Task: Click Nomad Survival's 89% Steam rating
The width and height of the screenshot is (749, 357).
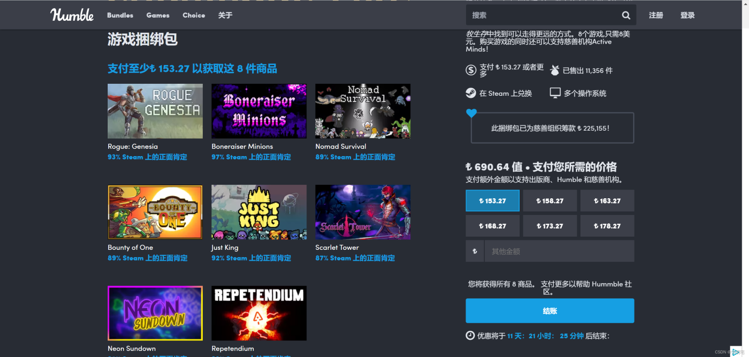Action: (x=355, y=157)
